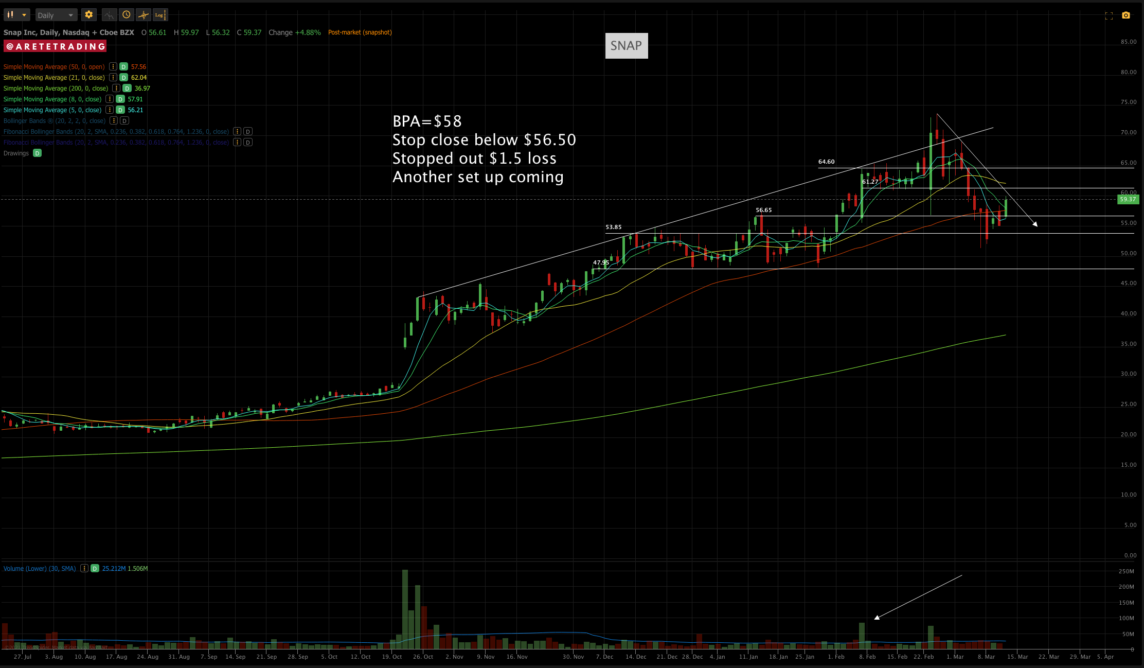Click the 47.95 price level label

[601, 262]
